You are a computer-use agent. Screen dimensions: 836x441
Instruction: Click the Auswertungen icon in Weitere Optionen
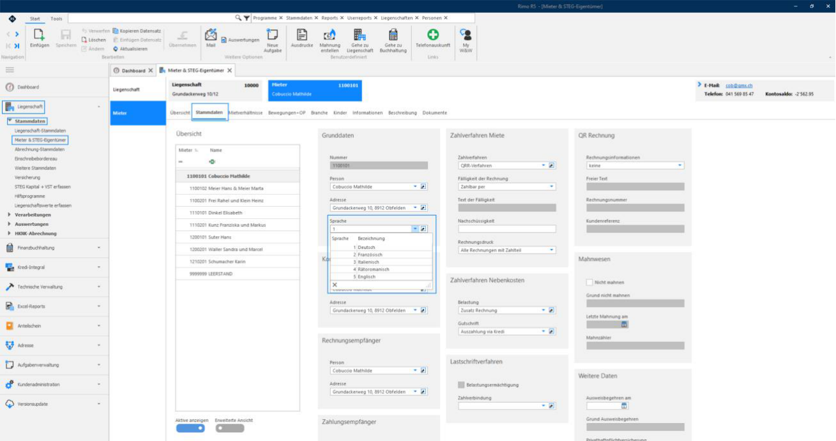click(x=224, y=40)
